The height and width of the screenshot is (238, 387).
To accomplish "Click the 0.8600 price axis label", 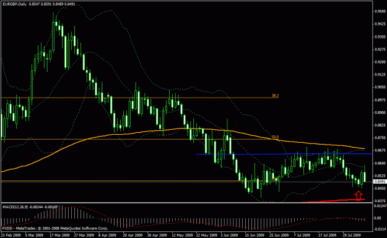I will point(380,163).
